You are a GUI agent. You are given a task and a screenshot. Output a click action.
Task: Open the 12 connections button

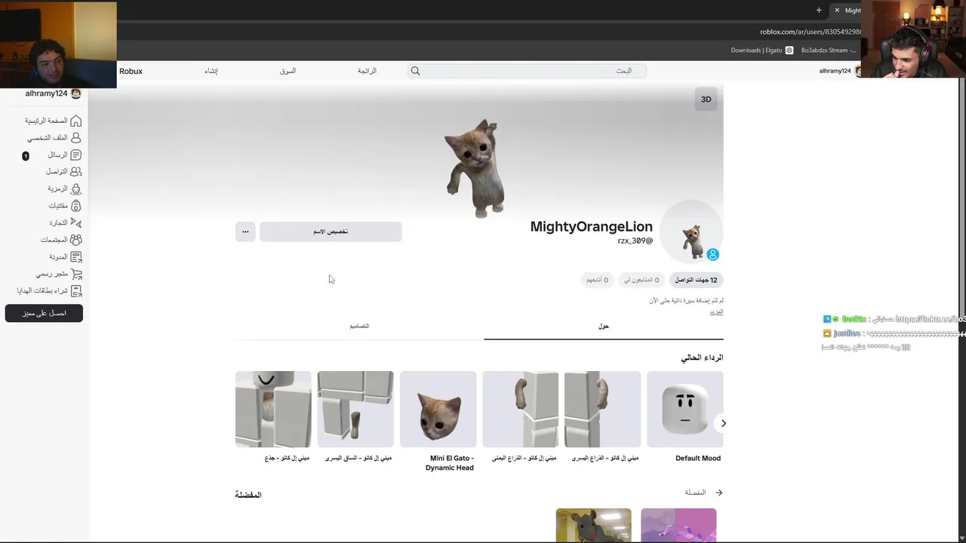pyautogui.click(x=696, y=280)
